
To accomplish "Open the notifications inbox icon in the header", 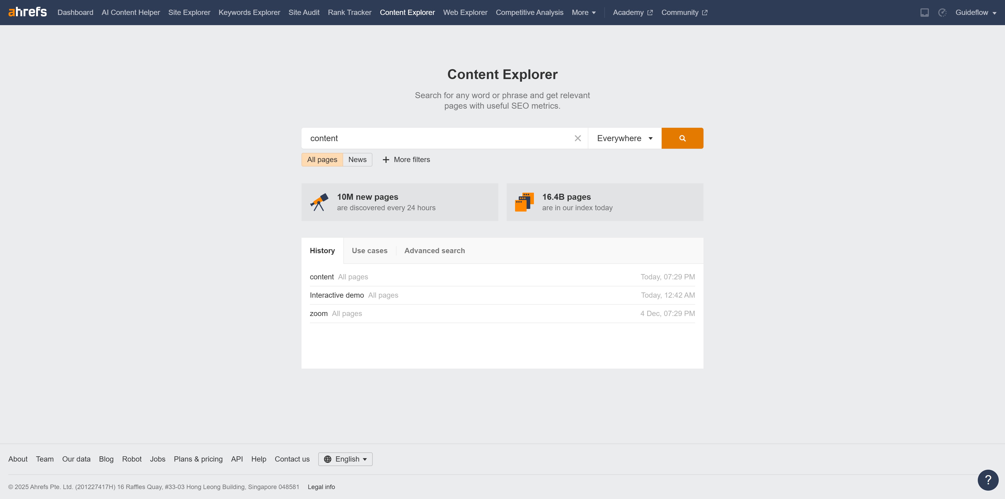I will tap(924, 13).
